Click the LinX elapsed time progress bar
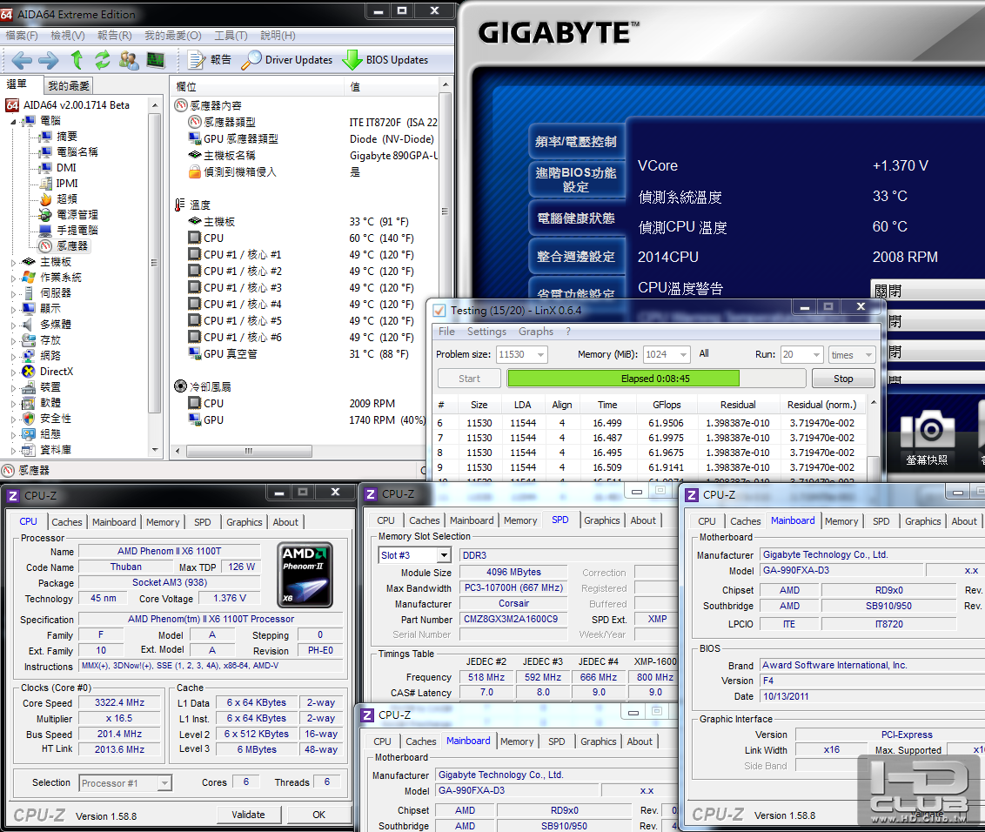 (x=656, y=379)
